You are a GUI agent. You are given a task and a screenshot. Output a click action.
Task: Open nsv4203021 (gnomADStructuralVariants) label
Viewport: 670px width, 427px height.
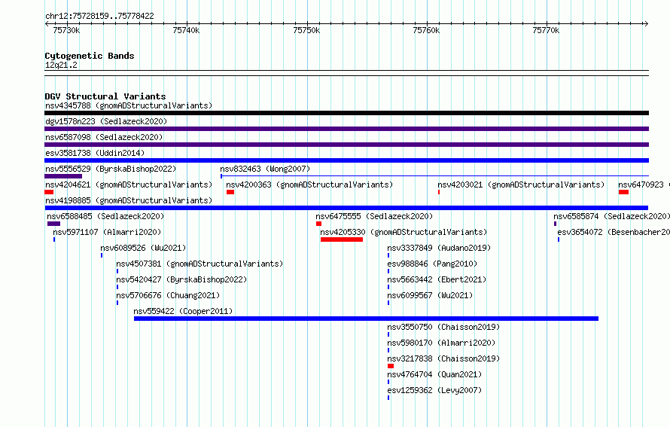click(521, 185)
